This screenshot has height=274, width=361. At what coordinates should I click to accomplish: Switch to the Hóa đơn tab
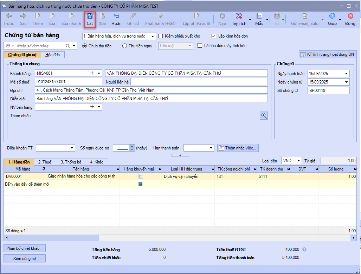point(52,55)
